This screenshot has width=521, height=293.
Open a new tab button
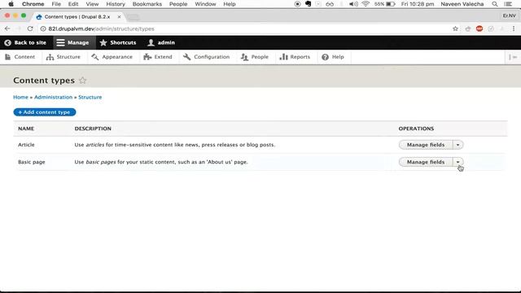tap(134, 17)
